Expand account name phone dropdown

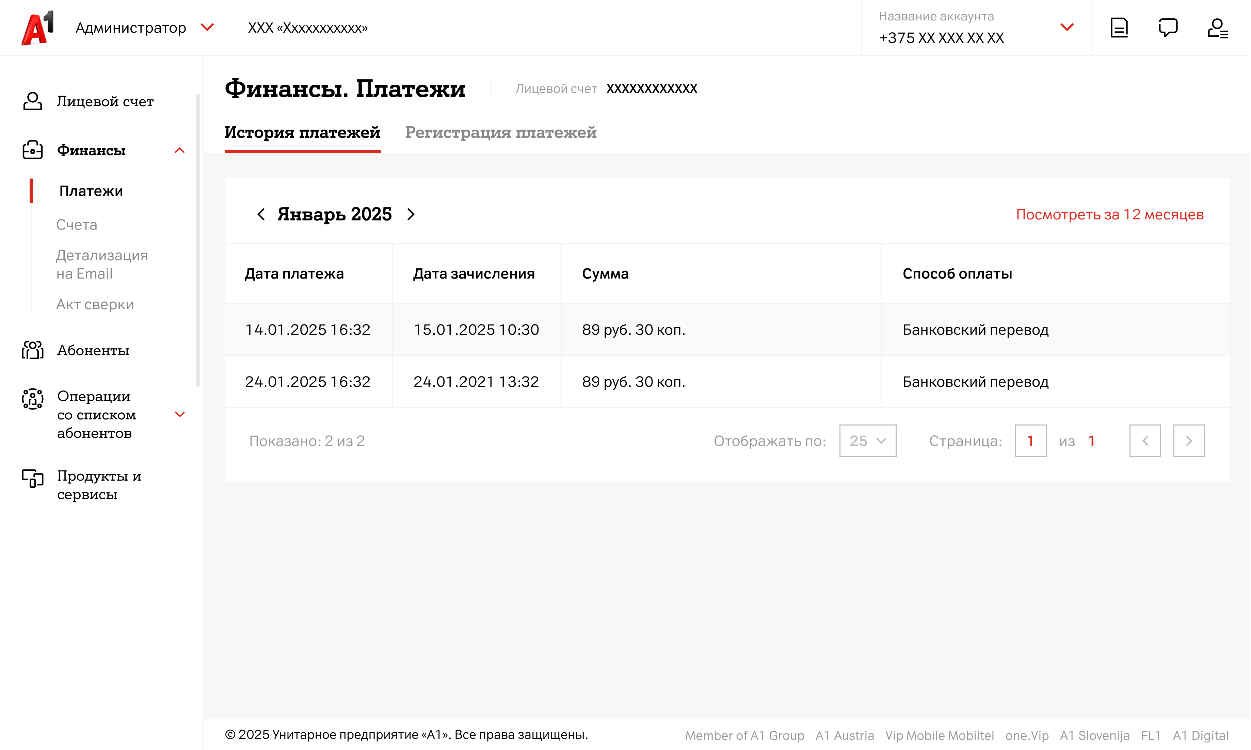coord(1067,27)
